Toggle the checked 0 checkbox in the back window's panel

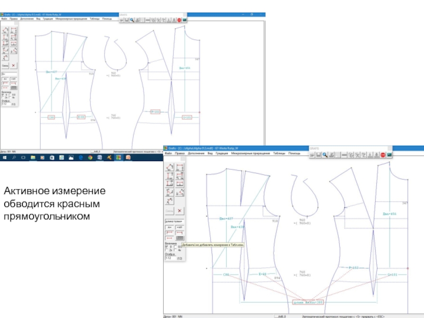pos(3,95)
